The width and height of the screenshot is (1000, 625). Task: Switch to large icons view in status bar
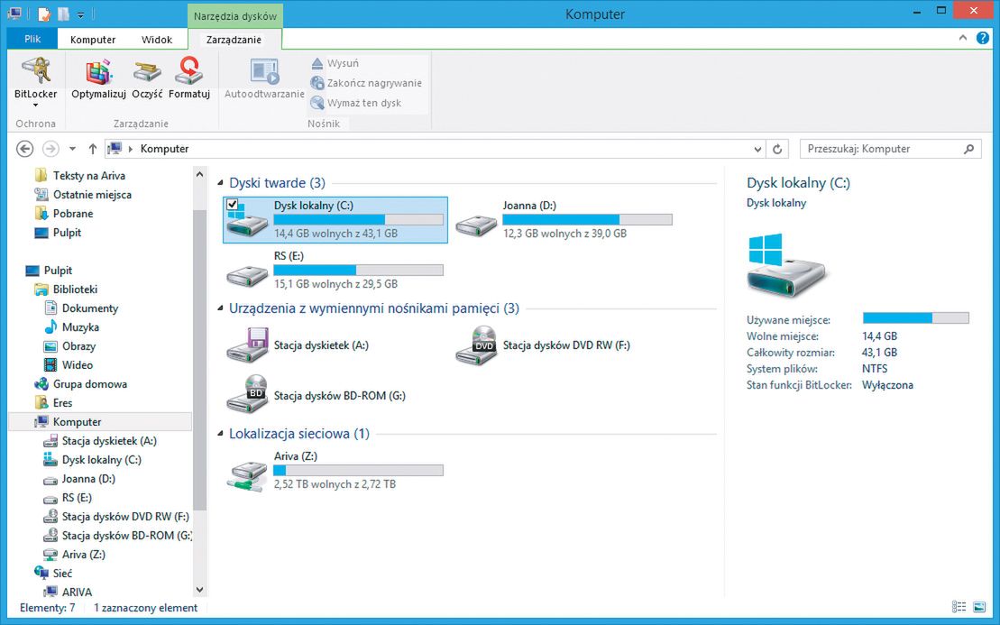tap(979, 607)
